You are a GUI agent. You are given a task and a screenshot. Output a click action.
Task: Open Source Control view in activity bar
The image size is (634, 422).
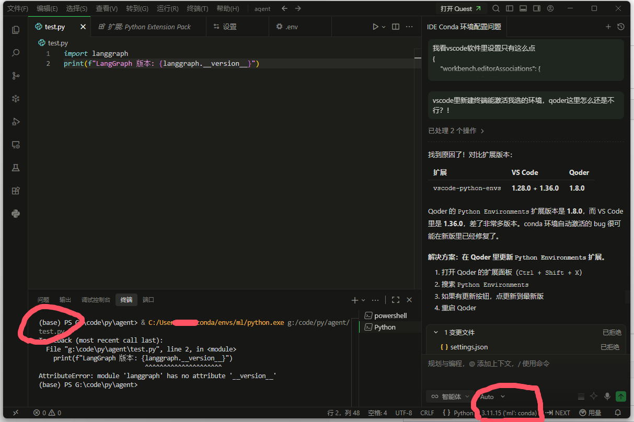click(x=16, y=76)
